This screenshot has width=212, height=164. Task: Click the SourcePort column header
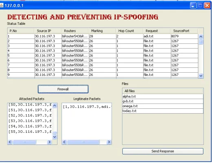tap(184, 31)
